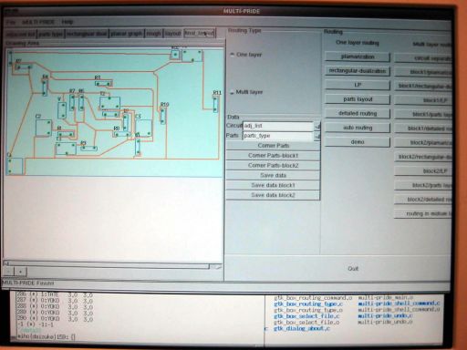
Task: Click the auto routing button
Action: 358,128
